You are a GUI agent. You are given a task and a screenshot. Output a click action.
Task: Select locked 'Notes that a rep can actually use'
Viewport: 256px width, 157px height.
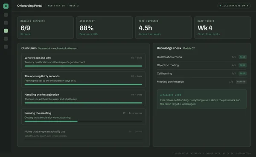[83, 135]
